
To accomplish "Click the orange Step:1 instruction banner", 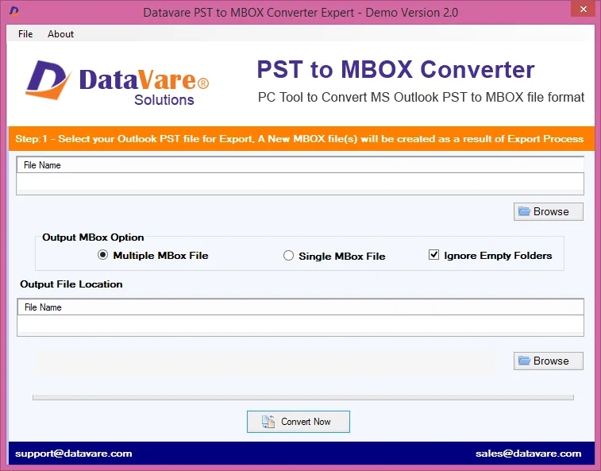I will 301,138.
